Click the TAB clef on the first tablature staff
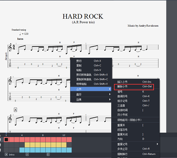Viewport: 177px width, 158px height. 10,63
